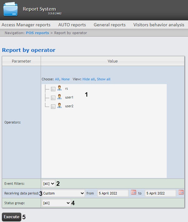This screenshot has width=188, height=222.
Task: Open the Status group dropdown
Action: click(x=57, y=203)
